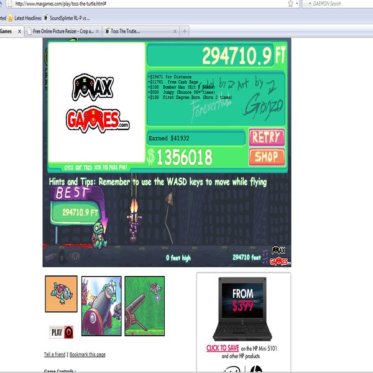Screen dimensions: 373x373
Task: Close the Toss The Turtle tab
Action: click(x=175, y=32)
